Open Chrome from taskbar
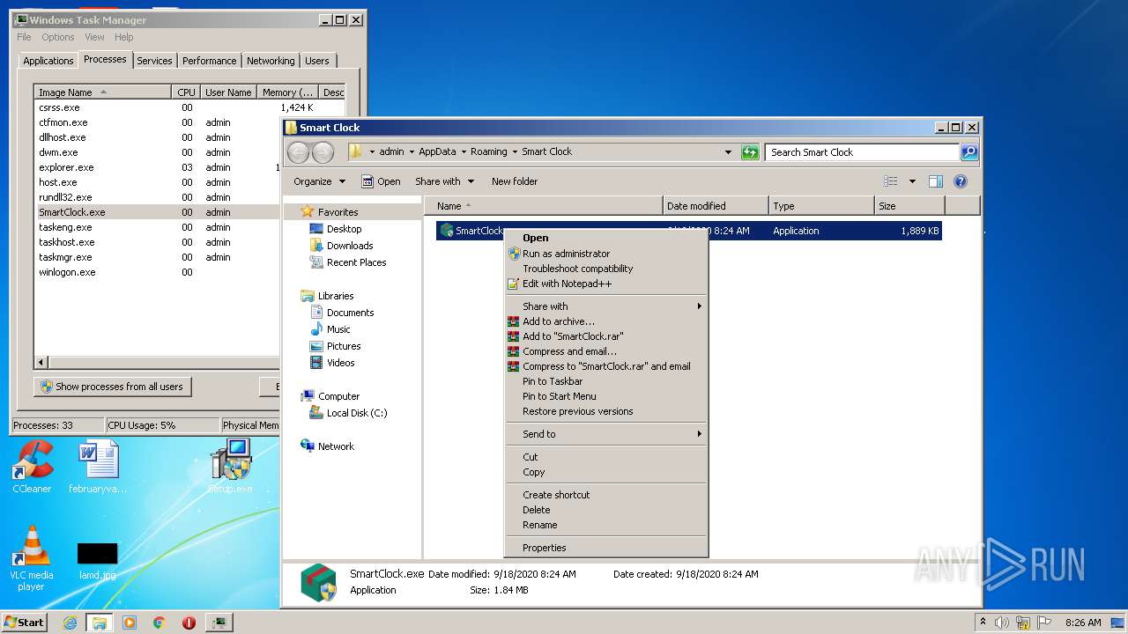1128x634 pixels. click(159, 623)
